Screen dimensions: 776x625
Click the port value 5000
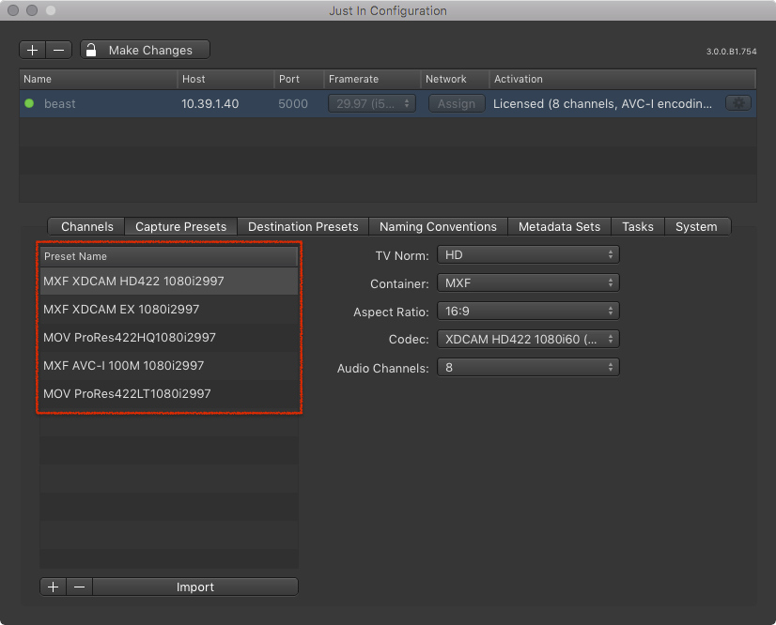tap(293, 103)
